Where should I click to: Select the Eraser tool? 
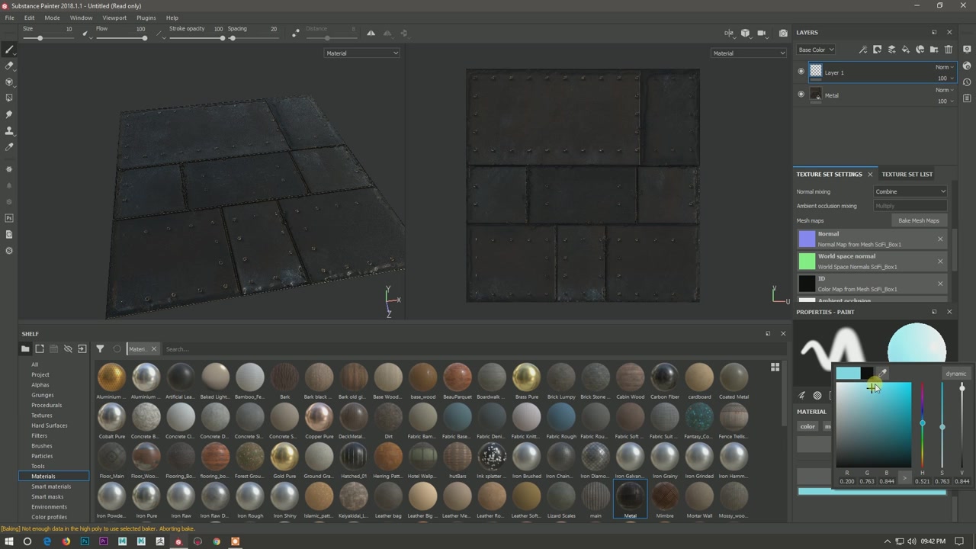[9, 66]
